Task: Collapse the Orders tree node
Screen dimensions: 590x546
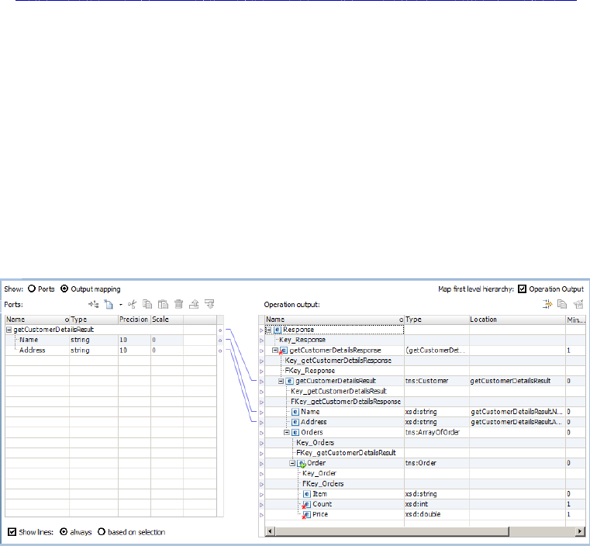Action: [x=286, y=432]
